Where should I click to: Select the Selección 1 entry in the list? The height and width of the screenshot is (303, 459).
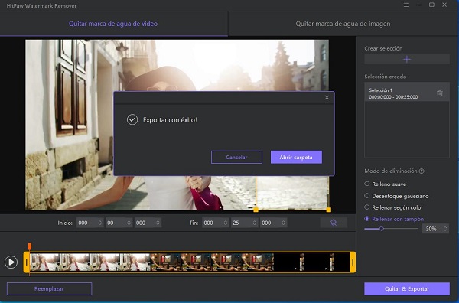click(x=407, y=93)
